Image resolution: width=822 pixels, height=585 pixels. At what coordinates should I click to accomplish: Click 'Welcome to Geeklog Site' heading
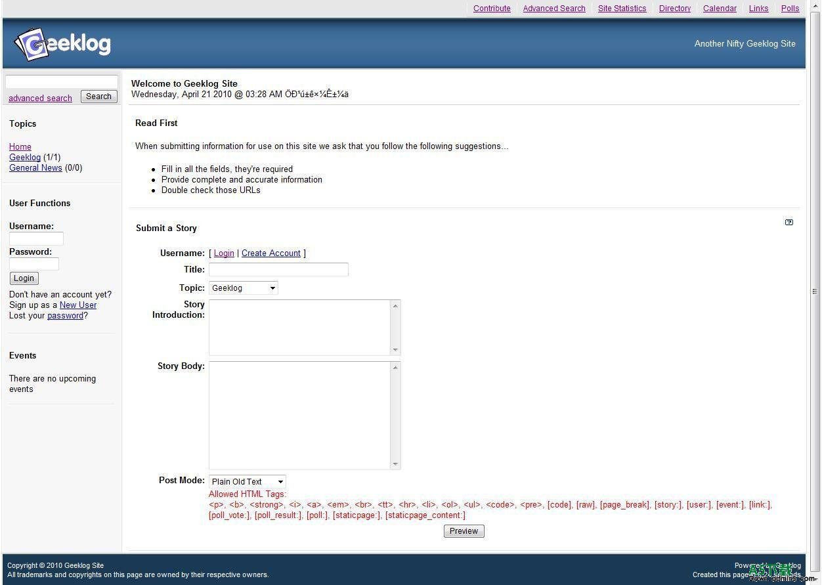[x=184, y=83]
